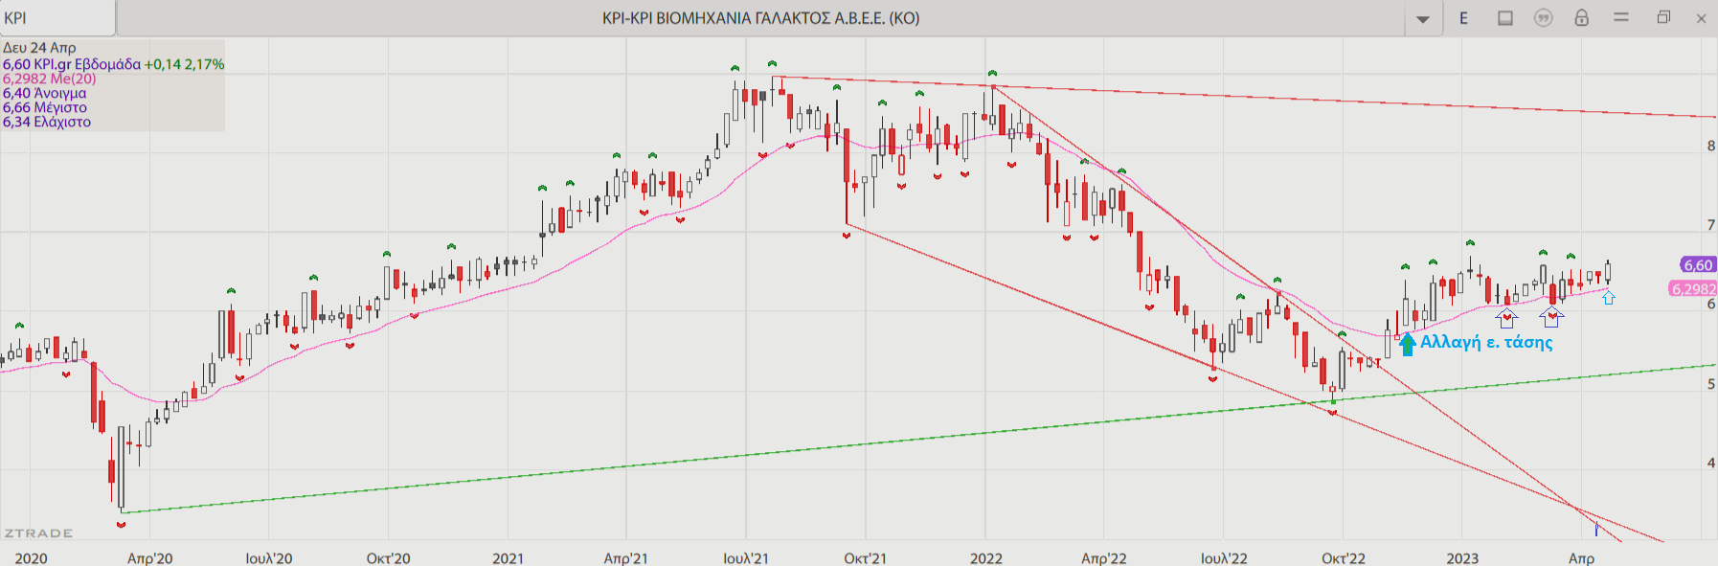Screen dimensions: 1718x566
Task: Click the restore window icon
Action: pos(1663,17)
